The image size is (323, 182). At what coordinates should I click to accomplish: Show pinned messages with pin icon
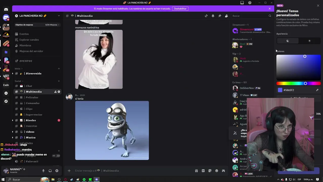coord(220,16)
